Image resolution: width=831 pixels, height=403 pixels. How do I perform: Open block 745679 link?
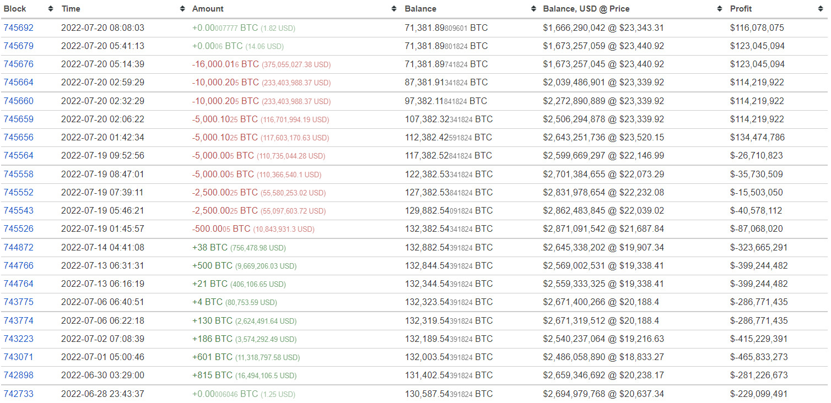click(x=18, y=46)
